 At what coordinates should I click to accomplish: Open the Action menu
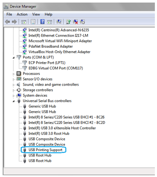tap(22, 14)
